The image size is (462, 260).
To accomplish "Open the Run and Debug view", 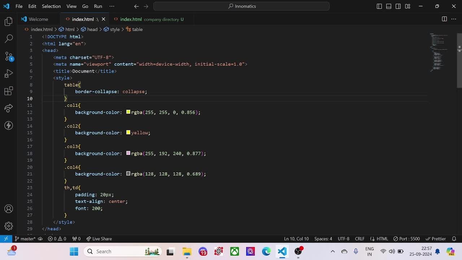I will click(x=9, y=74).
